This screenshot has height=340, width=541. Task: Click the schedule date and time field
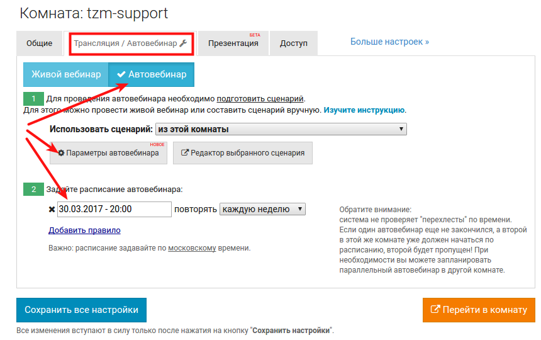(x=114, y=209)
